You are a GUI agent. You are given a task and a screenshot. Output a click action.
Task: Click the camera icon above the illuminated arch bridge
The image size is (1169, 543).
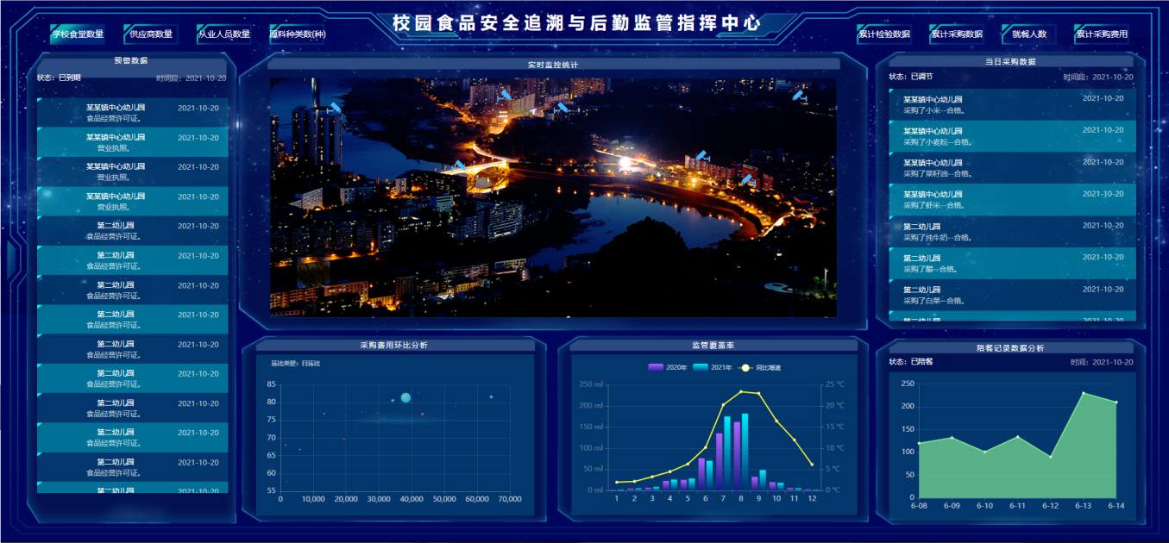pyautogui.click(x=460, y=165)
